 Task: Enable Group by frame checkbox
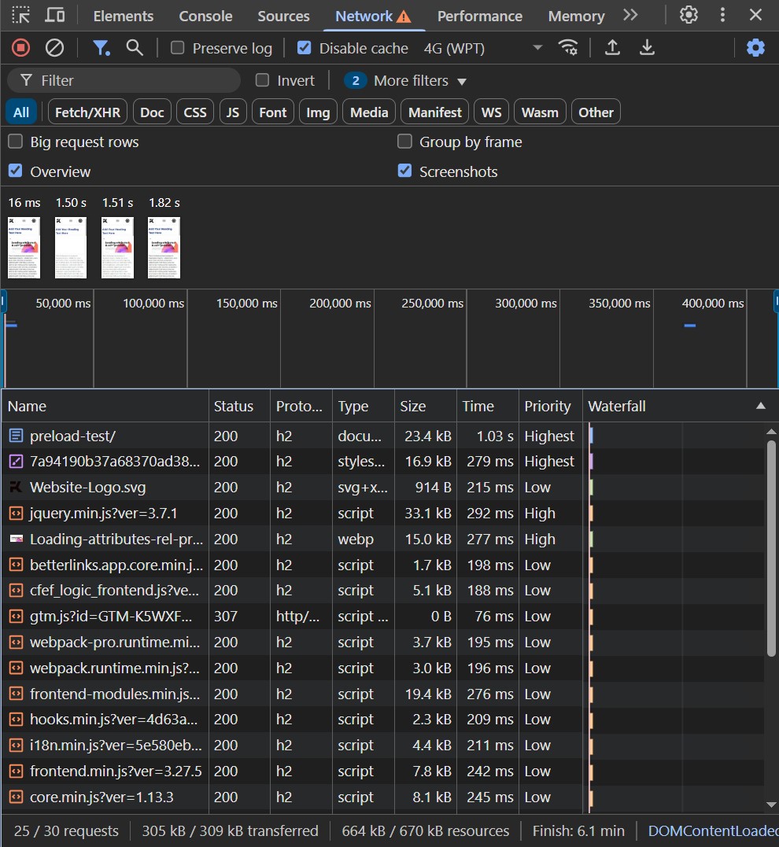click(x=404, y=142)
